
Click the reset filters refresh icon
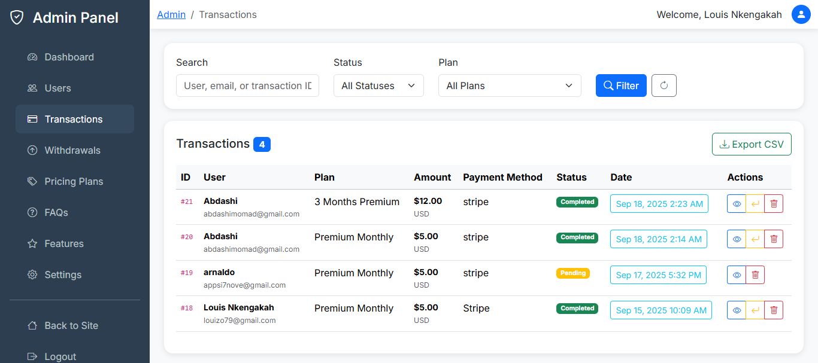point(664,86)
